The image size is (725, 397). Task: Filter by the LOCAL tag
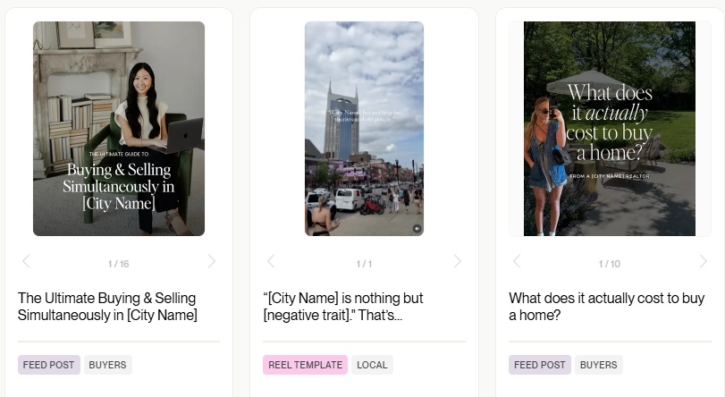(x=372, y=365)
